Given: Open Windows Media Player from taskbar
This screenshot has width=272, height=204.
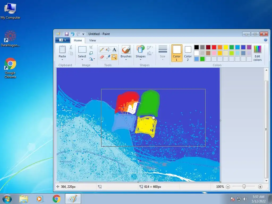Looking at the screenshot, I should [40, 199].
